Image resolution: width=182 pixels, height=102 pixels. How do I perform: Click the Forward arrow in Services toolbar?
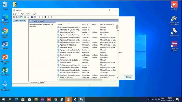(16, 17)
